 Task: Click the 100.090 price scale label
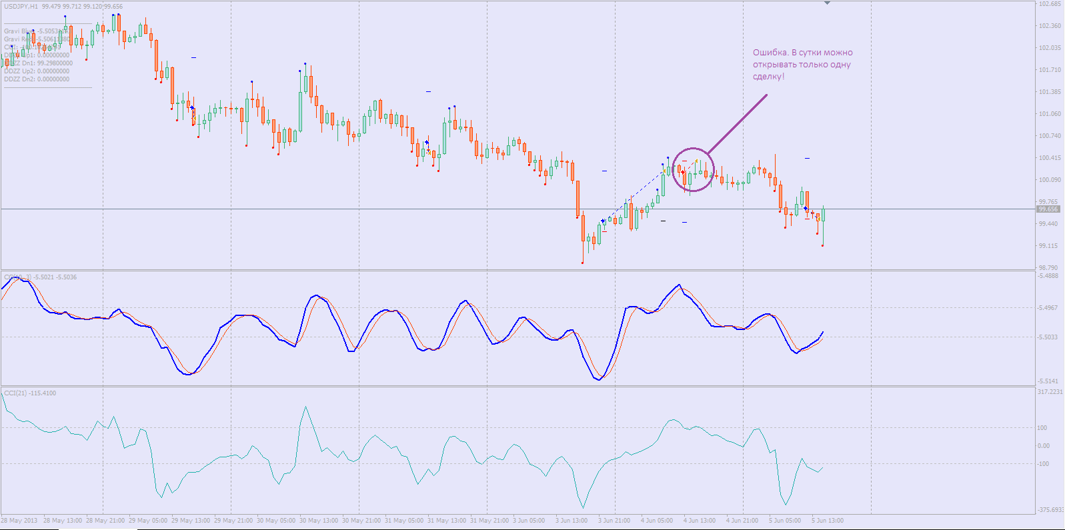click(x=1050, y=180)
